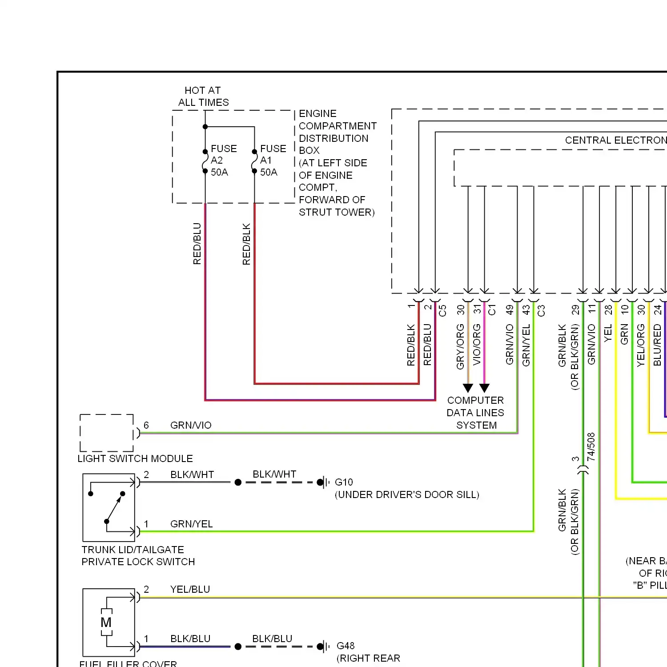Click the vertical GRN/YEL label at pin 43
This screenshot has height=667, width=667.
[x=526, y=345]
